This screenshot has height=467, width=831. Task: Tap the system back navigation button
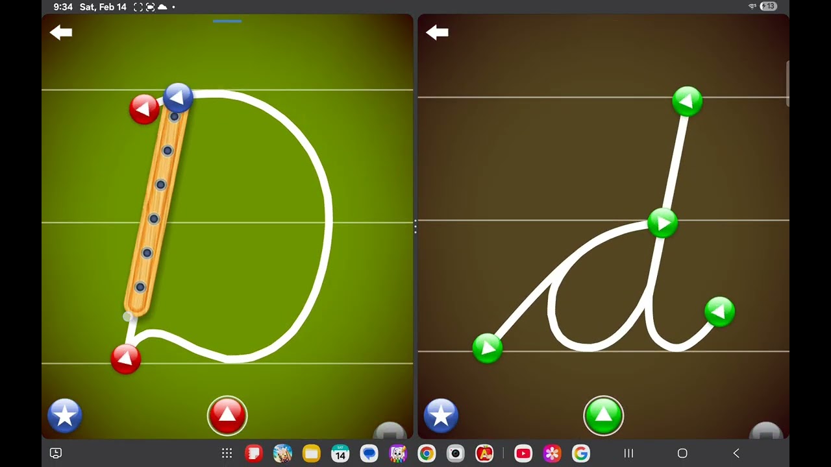[x=736, y=453]
